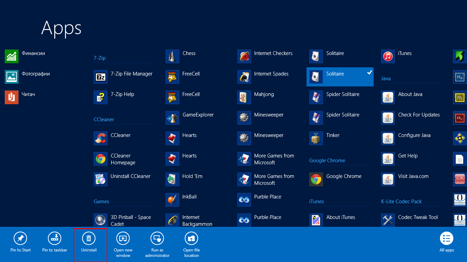Open About iTunes document
The height and width of the screenshot is (262, 467).
click(x=332, y=220)
